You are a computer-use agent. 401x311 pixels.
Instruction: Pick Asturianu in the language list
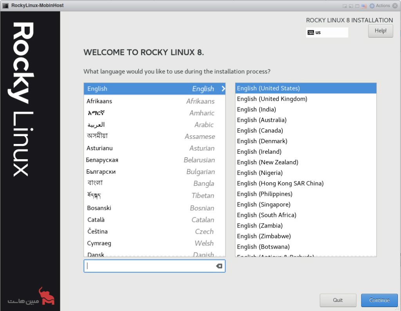(x=154, y=148)
